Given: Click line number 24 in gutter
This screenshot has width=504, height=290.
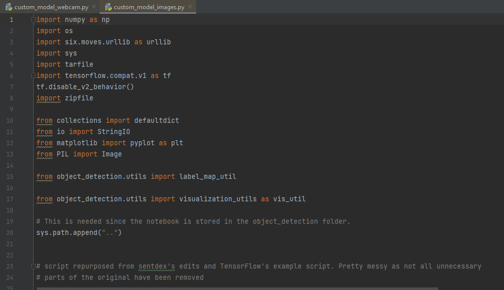Looking at the screenshot, I should 10,277.
